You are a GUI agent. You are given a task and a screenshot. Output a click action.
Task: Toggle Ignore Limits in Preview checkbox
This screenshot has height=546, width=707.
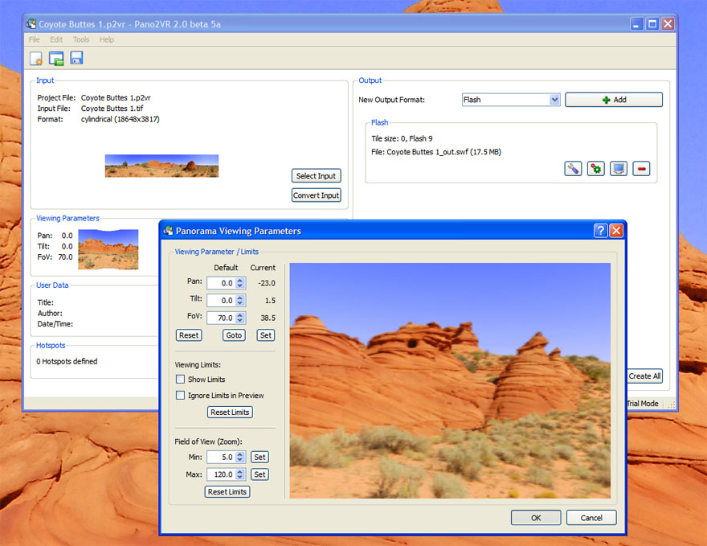(180, 396)
